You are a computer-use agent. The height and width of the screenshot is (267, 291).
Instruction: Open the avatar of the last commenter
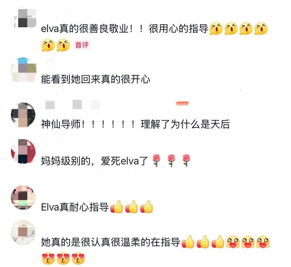pyautogui.click(x=23, y=233)
